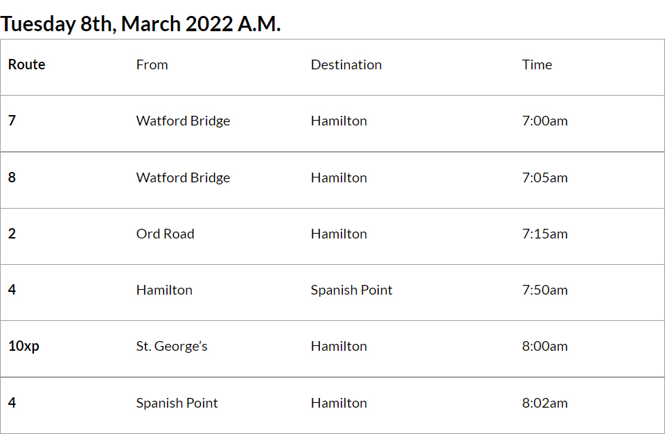Click the "Tuesday 8th, March 2022 A.M." heading

coord(141,24)
